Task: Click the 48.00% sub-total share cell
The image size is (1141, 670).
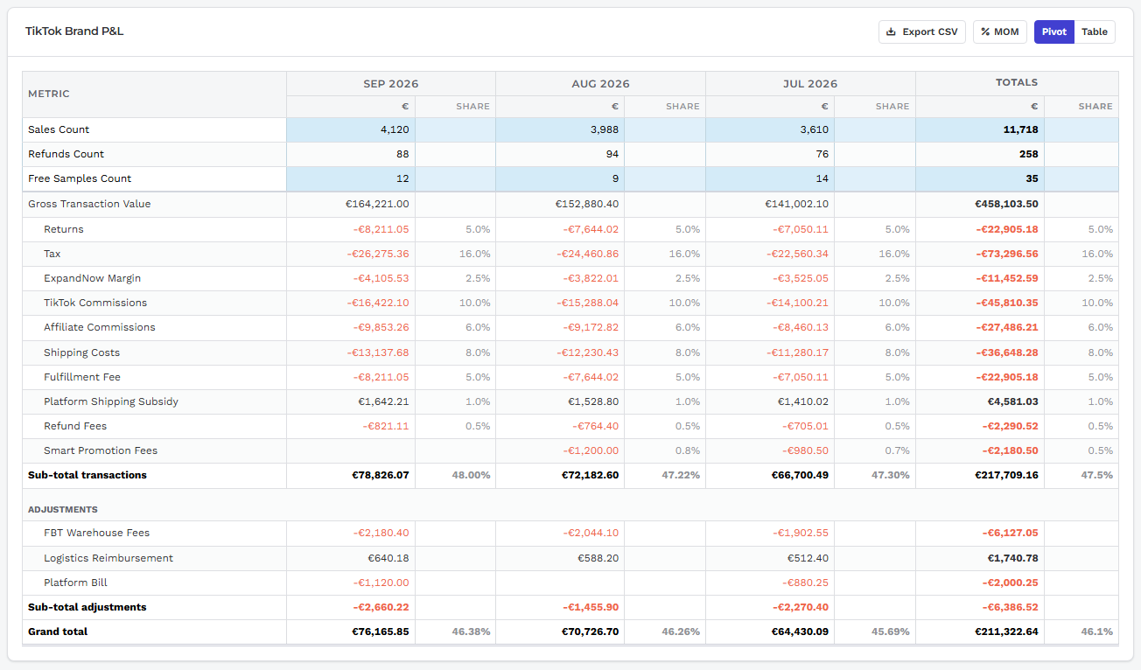Action: [x=456, y=475]
